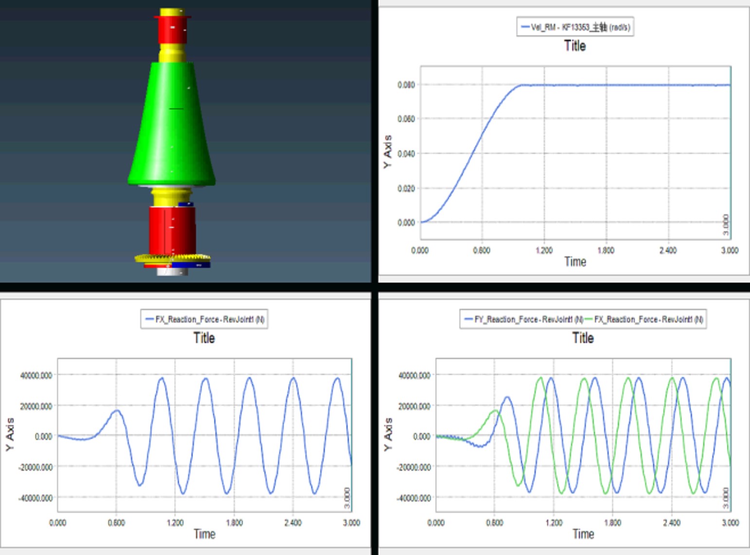
Task: Select Time axis label of bottom-right plot
Action: (x=583, y=534)
